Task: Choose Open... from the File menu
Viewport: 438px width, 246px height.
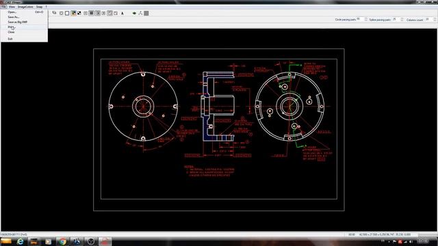Action: 25,12
